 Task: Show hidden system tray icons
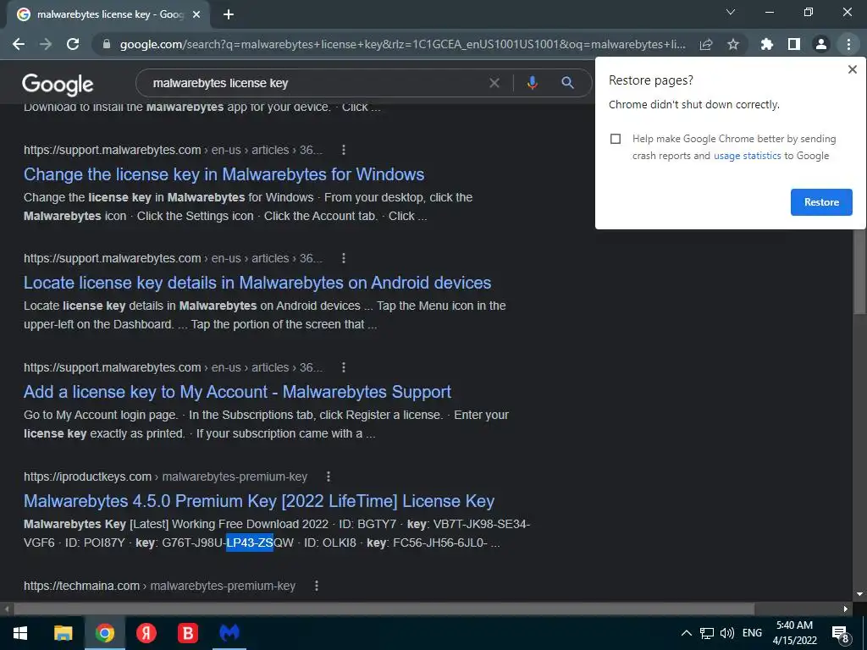pos(686,633)
